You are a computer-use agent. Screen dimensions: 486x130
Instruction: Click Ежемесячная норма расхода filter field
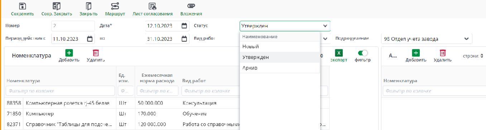[157, 91]
